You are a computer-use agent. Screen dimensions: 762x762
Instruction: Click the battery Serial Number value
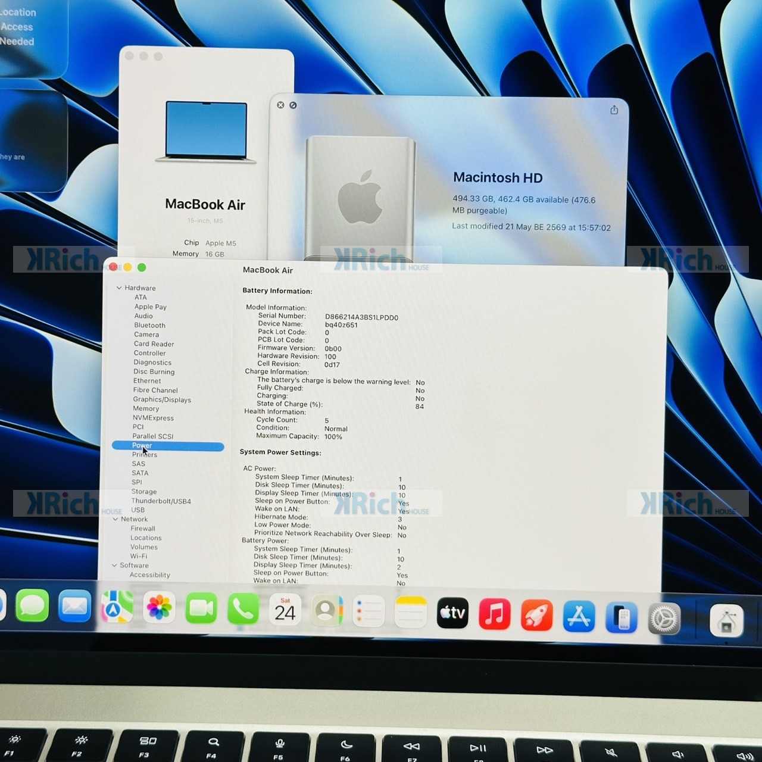(x=361, y=317)
